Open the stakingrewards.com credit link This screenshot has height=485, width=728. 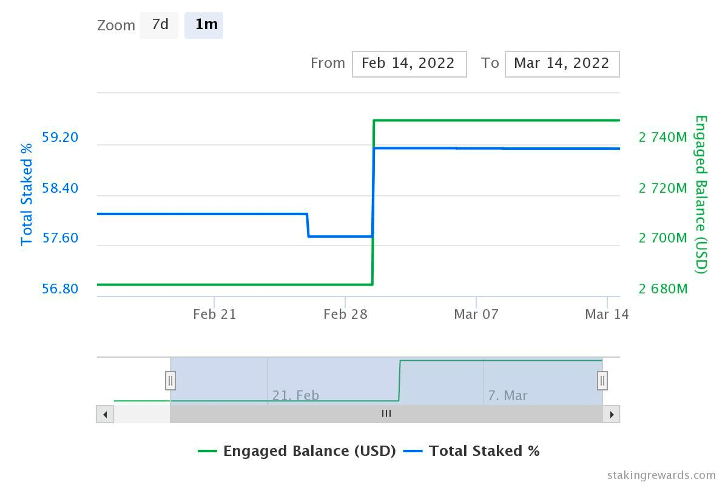click(x=661, y=475)
